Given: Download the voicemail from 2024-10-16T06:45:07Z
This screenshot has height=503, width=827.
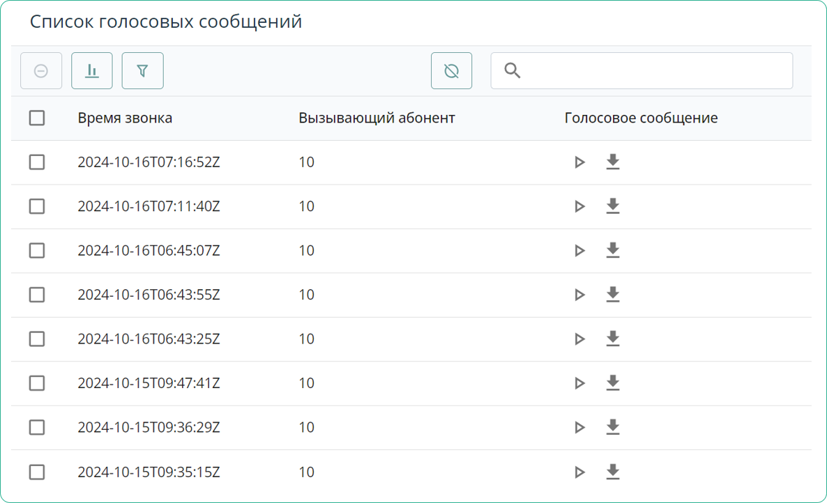Looking at the screenshot, I should 613,250.
